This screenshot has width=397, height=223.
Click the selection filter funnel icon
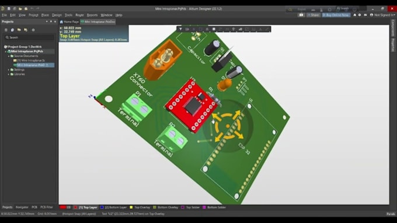[180, 29]
